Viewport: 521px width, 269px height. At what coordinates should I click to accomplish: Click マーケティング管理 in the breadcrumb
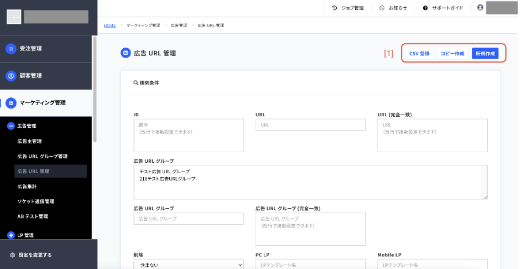coord(143,25)
